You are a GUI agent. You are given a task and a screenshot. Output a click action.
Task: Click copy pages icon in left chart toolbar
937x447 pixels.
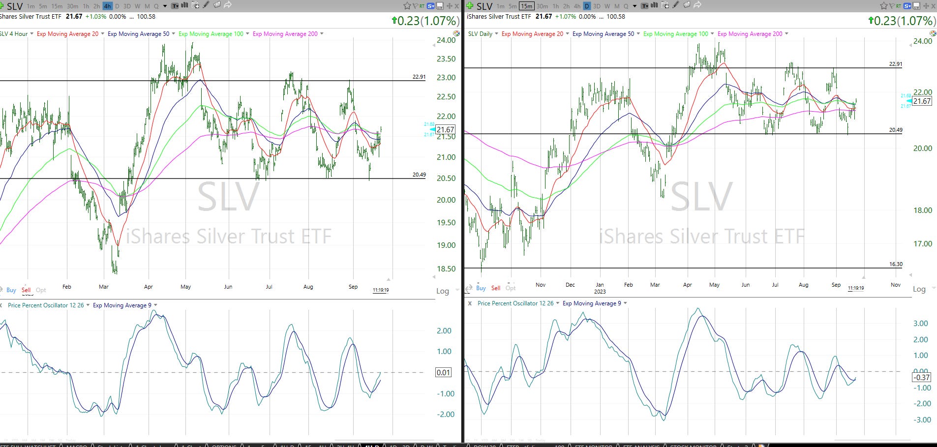217,5
